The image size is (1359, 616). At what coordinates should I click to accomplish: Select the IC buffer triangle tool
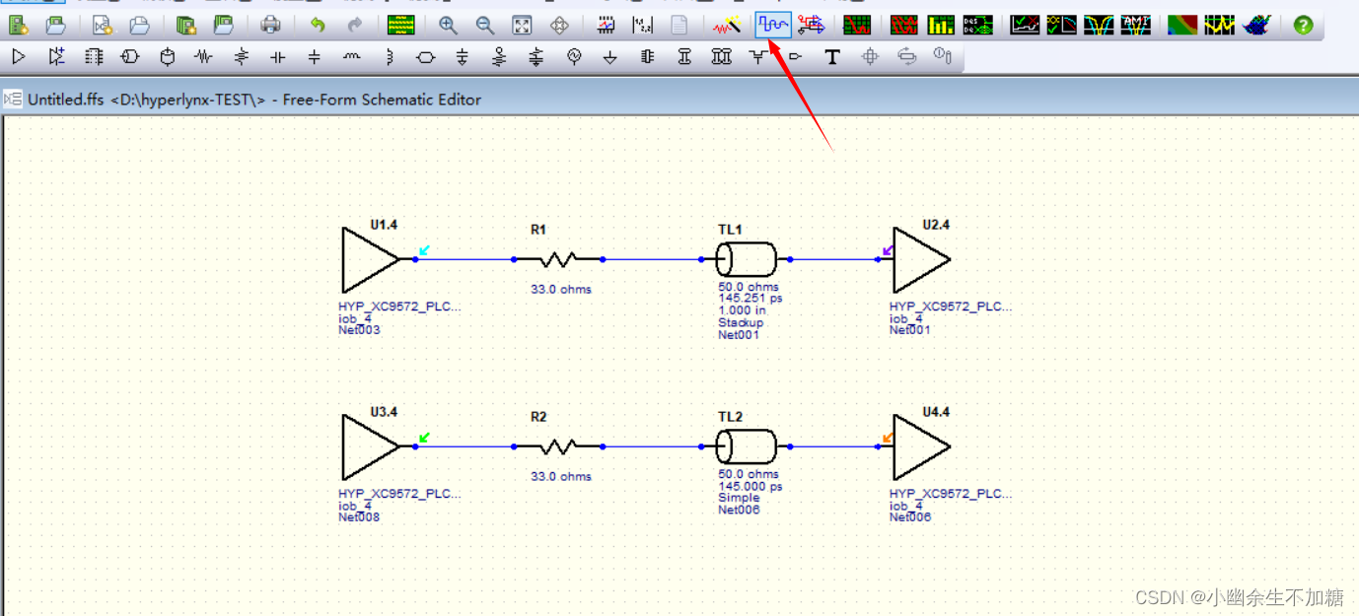tap(19, 57)
